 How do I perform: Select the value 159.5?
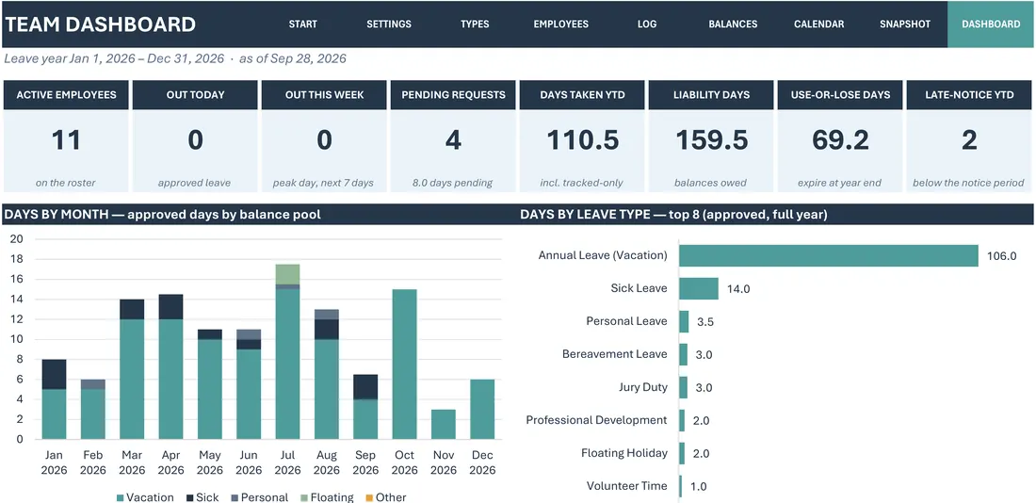tap(711, 140)
